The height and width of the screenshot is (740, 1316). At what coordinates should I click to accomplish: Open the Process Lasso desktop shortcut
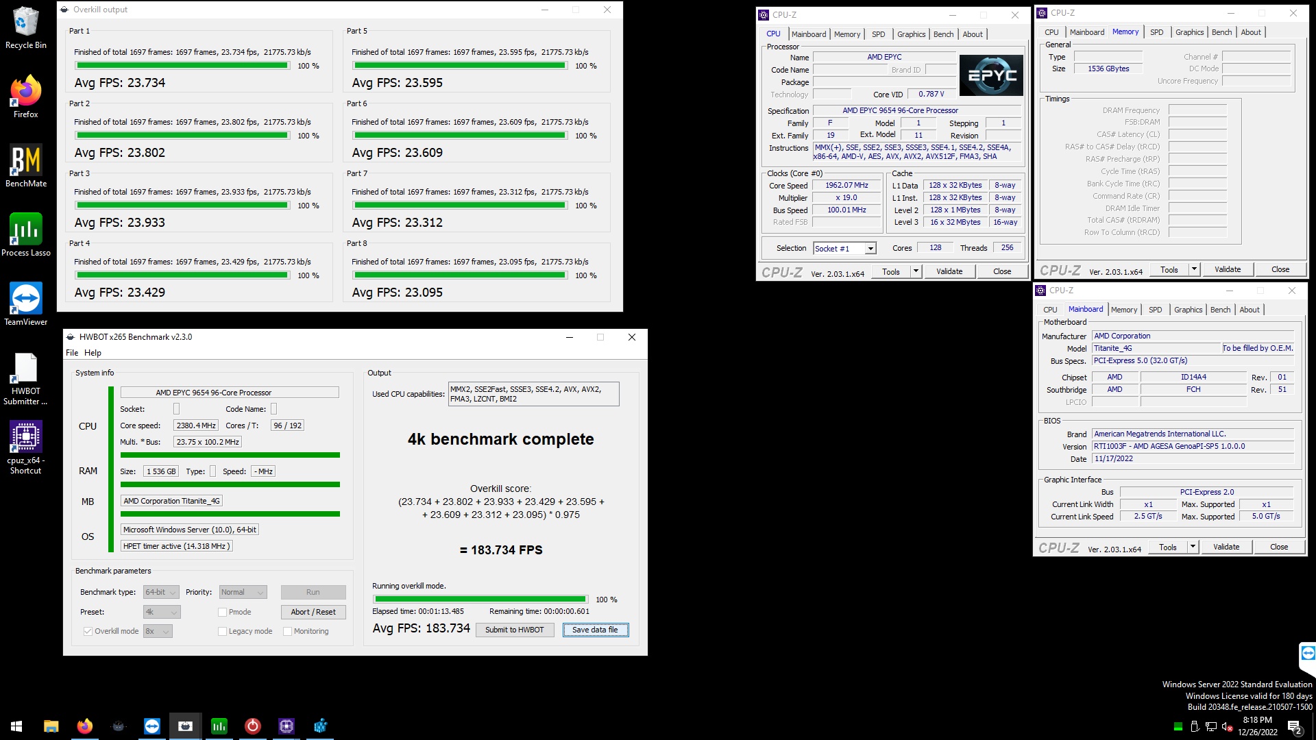25,235
